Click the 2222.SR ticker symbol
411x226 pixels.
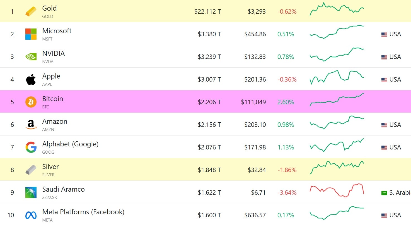click(x=50, y=198)
